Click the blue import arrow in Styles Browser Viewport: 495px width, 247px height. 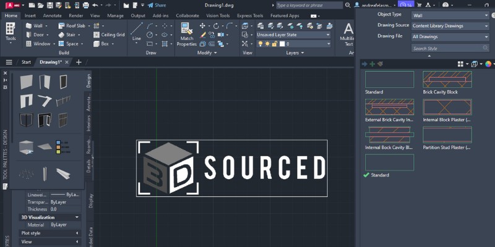pyautogui.click(x=365, y=64)
